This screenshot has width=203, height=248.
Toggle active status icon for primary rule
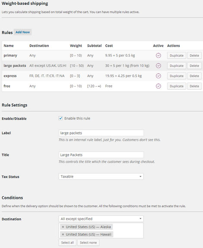pos(159,55)
